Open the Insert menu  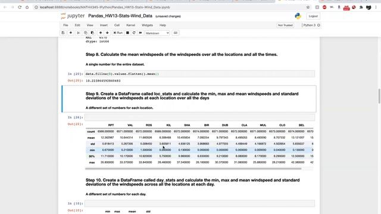(104, 25)
